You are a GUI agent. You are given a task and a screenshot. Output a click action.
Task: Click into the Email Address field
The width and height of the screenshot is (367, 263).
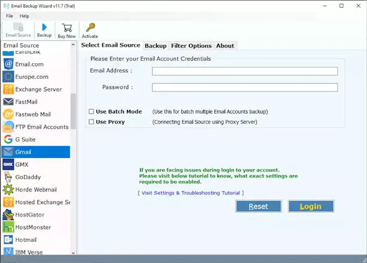[245, 71]
